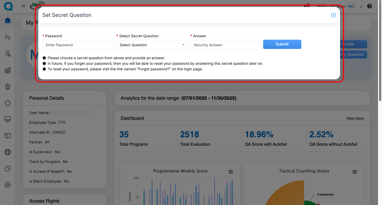Close the Set Secret Question dialog

333,15
